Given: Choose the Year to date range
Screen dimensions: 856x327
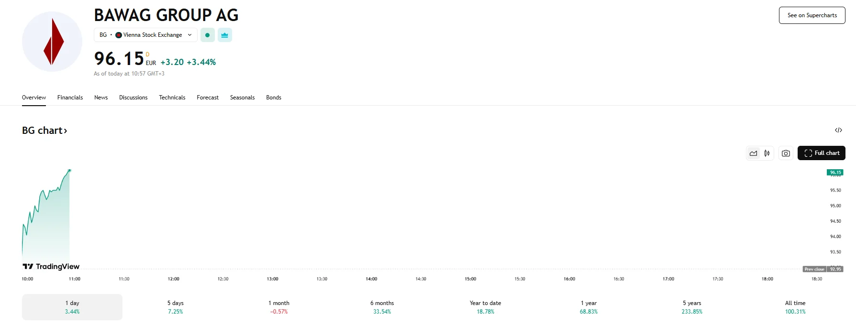Looking at the screenshot, I should pyautogui.click(x=485, y=307).
